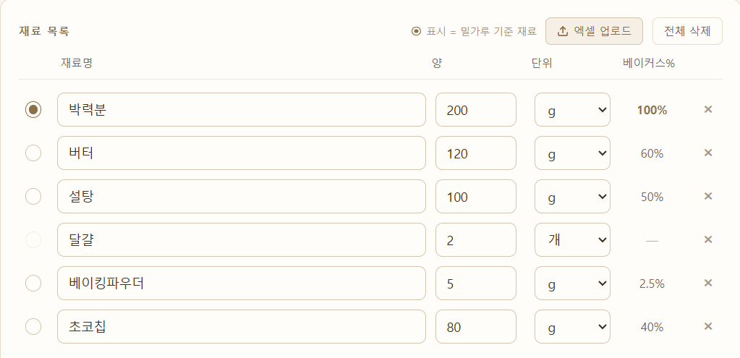Click the 베이킹파우더 amount field showing 5
Image resolution: width=740 pixels, height=358 pixels.
pos(476,283)
